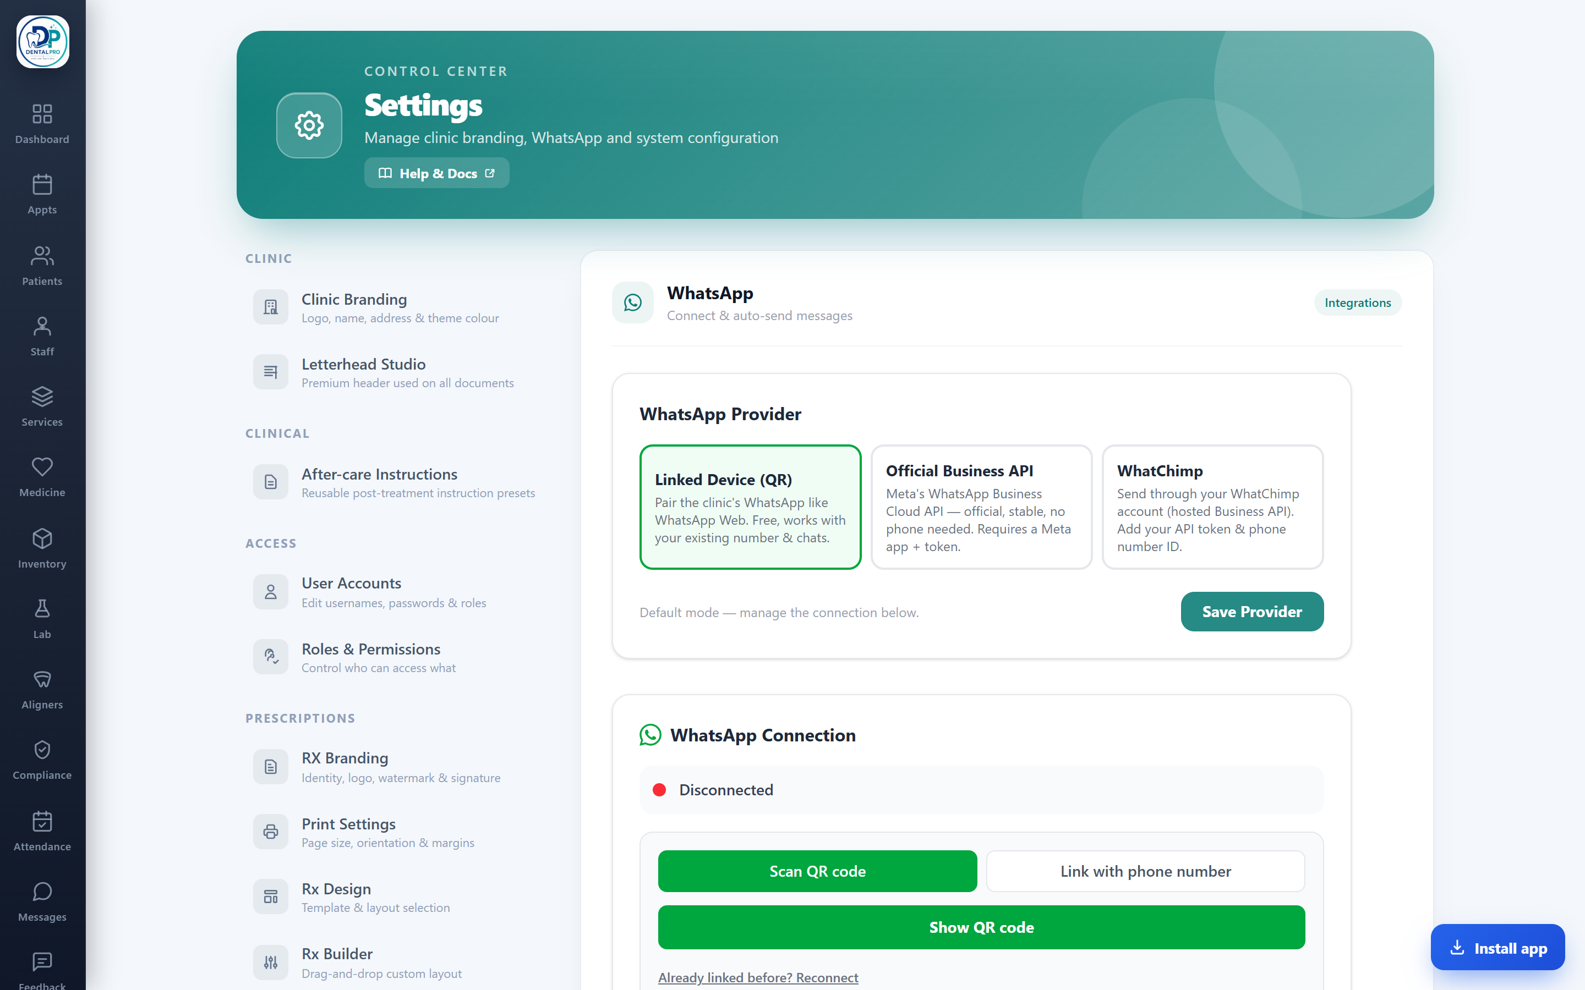1585x990 pixels.
Task: Click the Install app button
Action: coord(1497,948)
